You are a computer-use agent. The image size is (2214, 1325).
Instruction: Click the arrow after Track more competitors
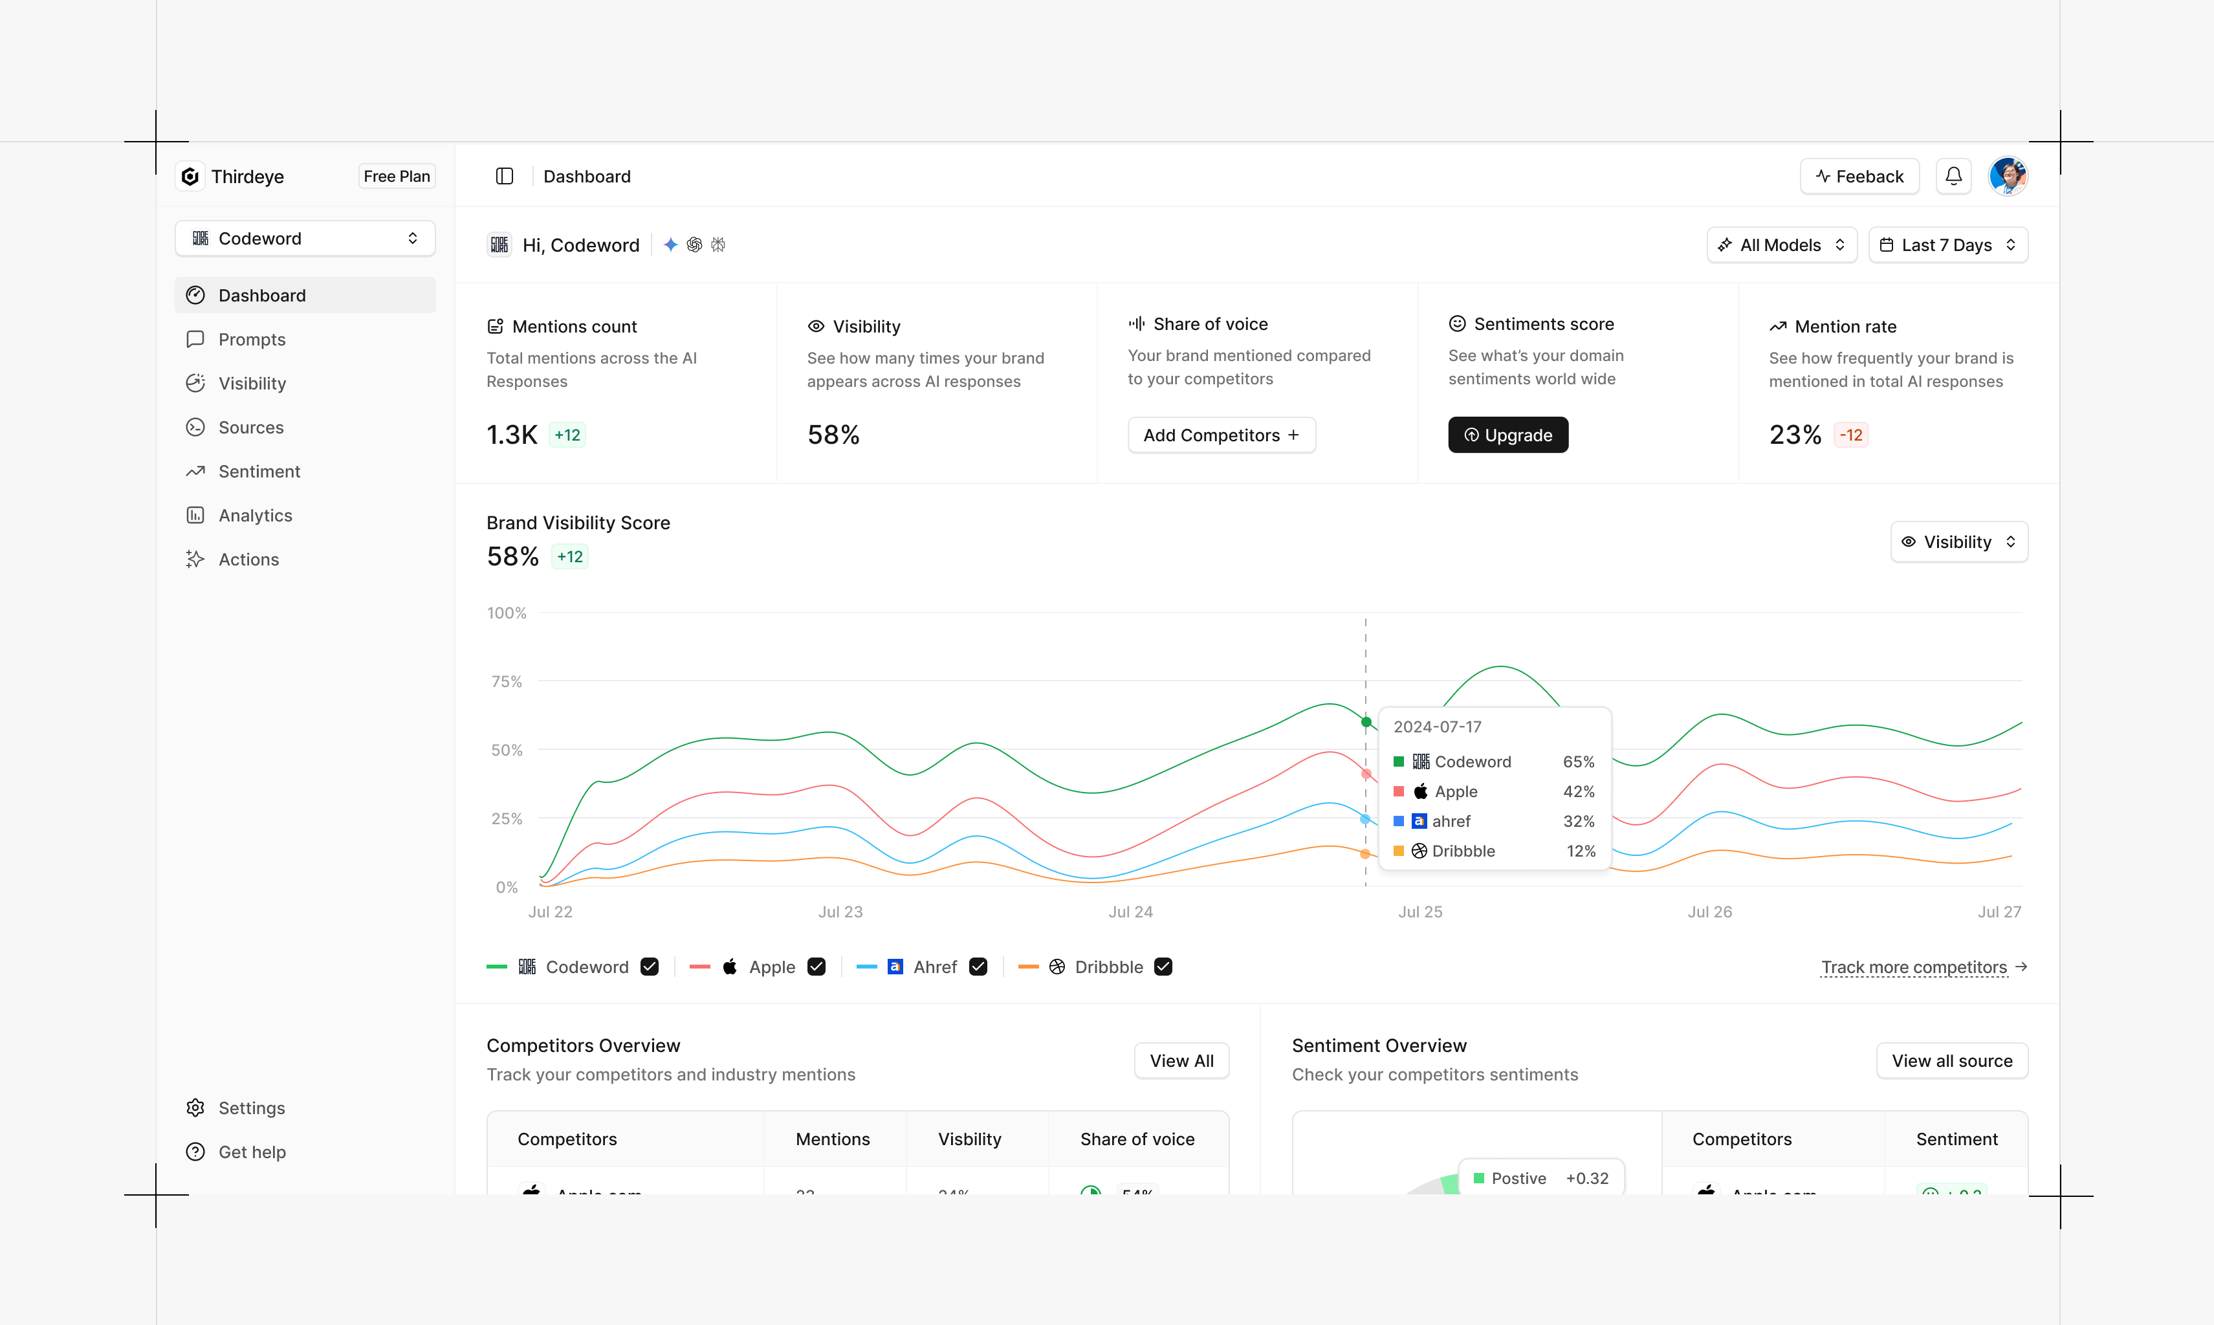pyautogui.click(x=2021, y=966)
